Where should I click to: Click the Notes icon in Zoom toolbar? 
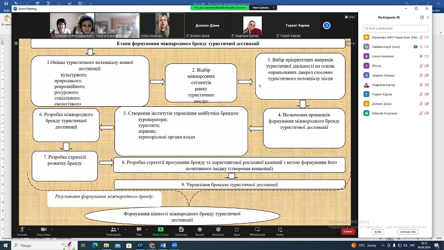[280, 229]
